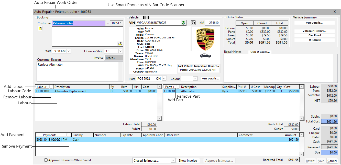The height and width of the screenshot is (165, 341).
Task: Enable Approve Estimates When Saved checkbox
Action: click(46, 160)
